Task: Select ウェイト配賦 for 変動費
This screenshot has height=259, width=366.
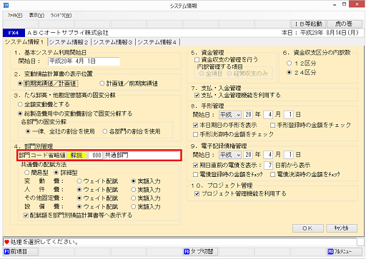Action: pos(97,181)
